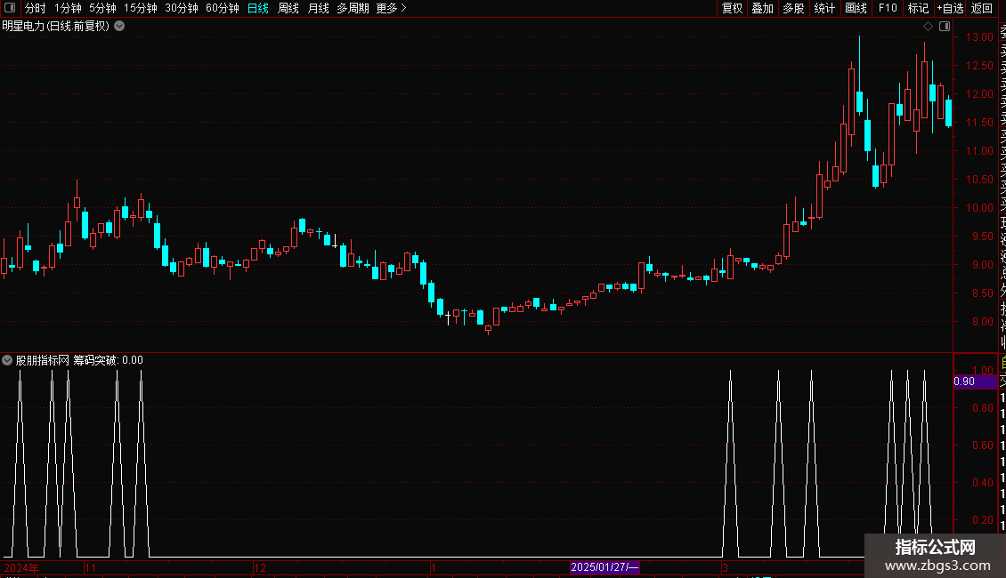Switch to 周线 weekly chart
1006x578 pixels.
[x=288, y=8]
